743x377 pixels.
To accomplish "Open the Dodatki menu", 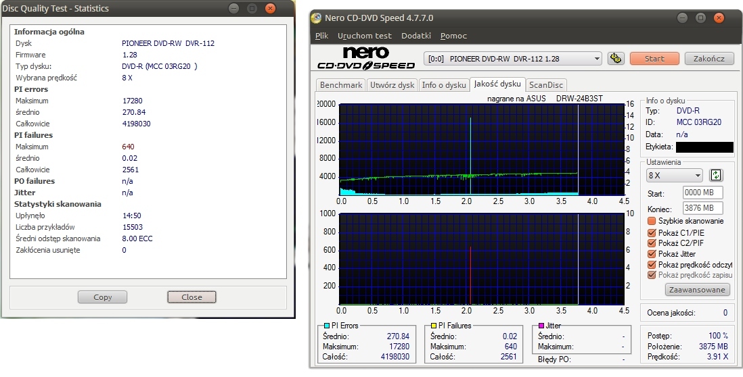I will (415, 36).
